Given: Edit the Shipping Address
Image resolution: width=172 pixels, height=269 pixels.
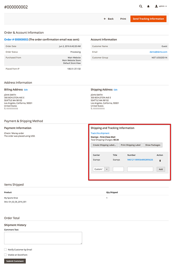Looking at the screenshot, I should click(x=116, y=90).
